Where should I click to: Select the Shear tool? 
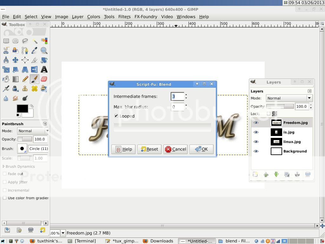point(15,70)
